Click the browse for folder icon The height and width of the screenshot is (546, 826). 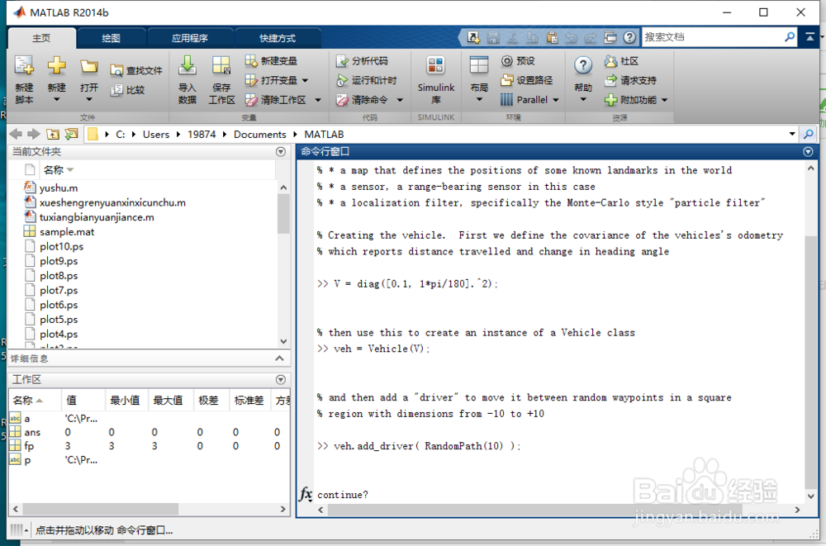click(71, 135)
